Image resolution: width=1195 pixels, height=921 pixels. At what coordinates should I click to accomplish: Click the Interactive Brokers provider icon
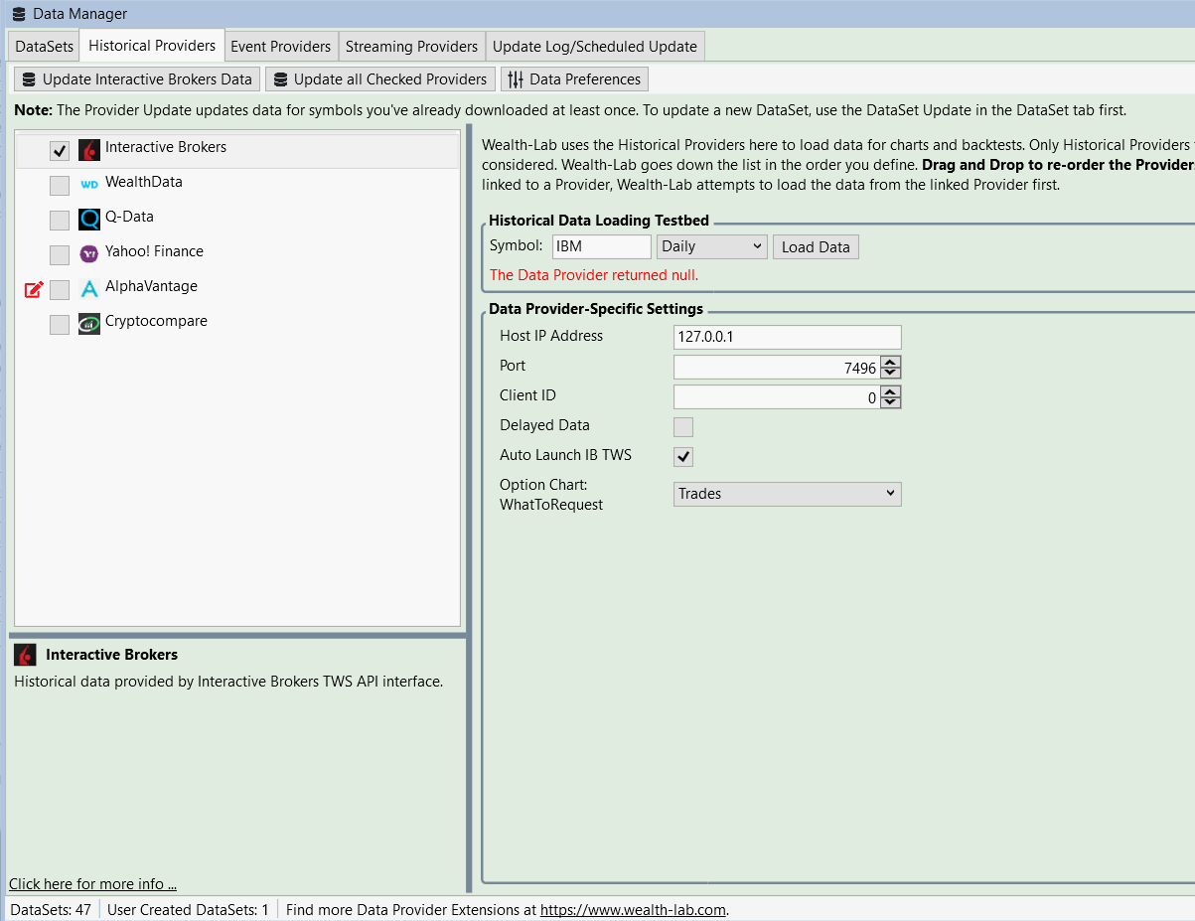click(x=89, y=150)
